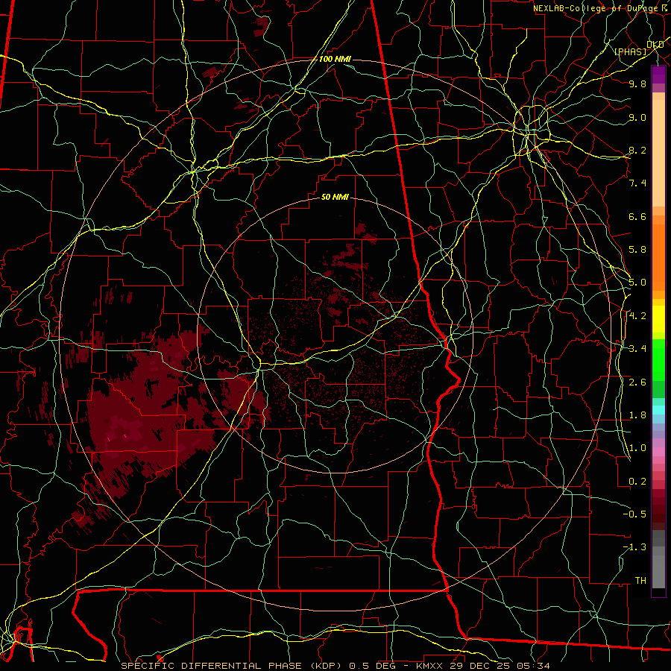Image resolution: width=671 pixels, height=671 pixels.
Task: Click the 1.8 scale value
Action: tap(637, 415)
